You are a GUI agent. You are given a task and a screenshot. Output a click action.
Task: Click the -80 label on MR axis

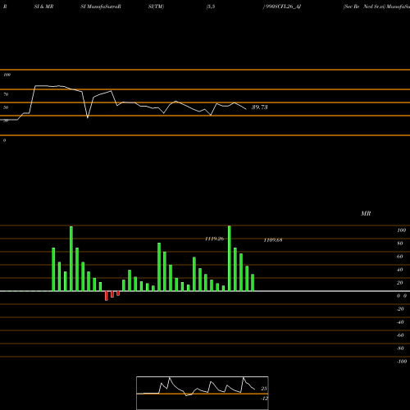point(400,348)
